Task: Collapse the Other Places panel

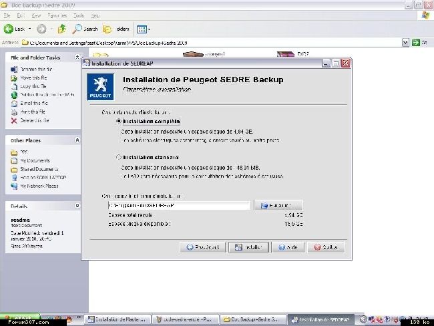Action: click(77, 140)
